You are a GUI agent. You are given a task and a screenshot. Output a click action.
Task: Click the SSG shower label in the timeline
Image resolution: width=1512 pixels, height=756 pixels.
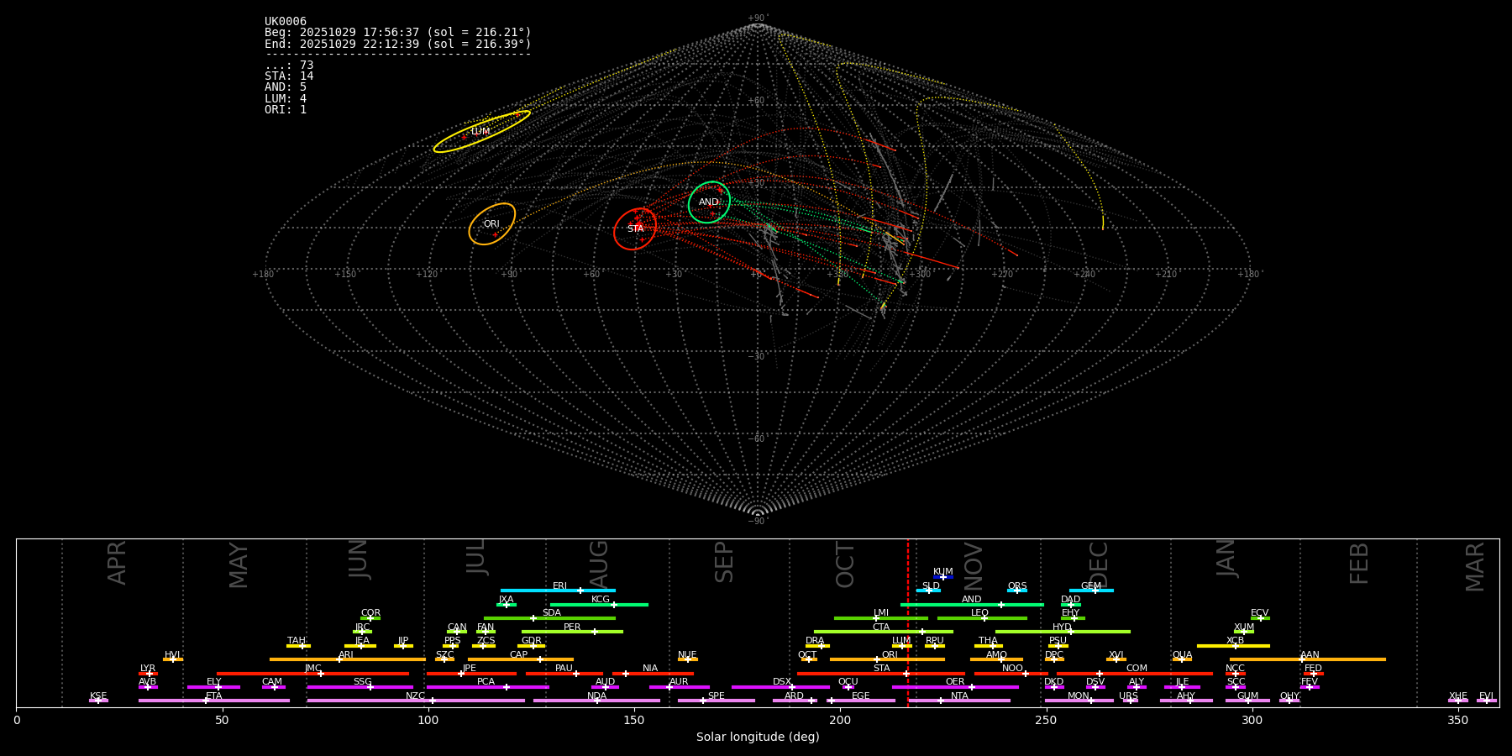[363, 682]
